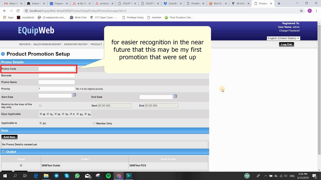Open the Start Date calendar picker

click(x=74, y=95)
